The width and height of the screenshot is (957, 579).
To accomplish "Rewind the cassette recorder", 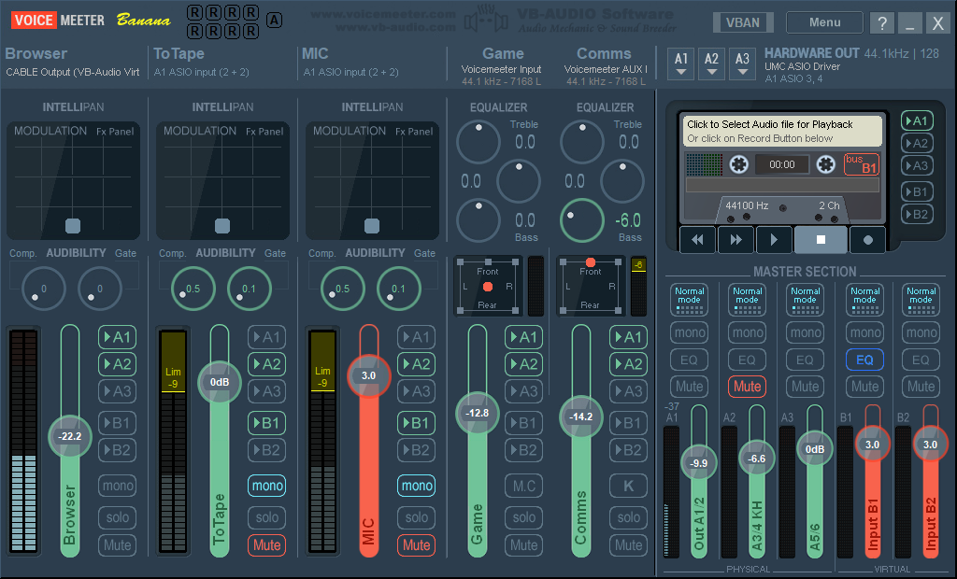I will [697, 240].
